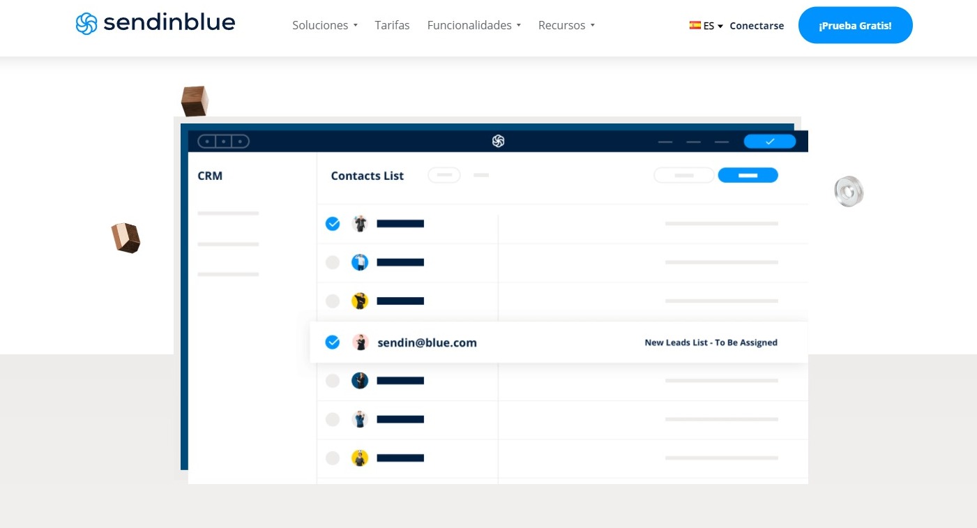Click the "Contacts List" heading
977x528 pixels.
368,176
